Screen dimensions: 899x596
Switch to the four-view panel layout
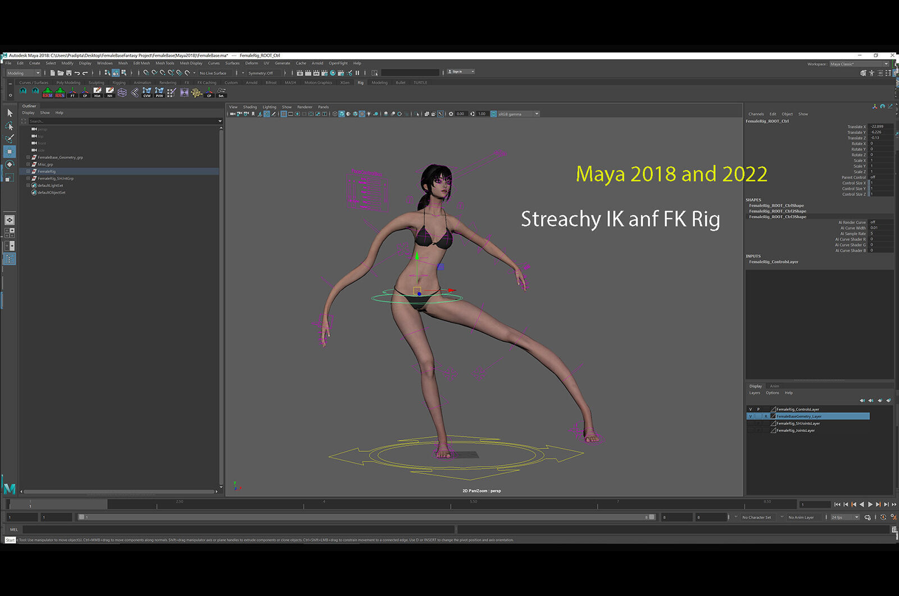tap(10, 233)
